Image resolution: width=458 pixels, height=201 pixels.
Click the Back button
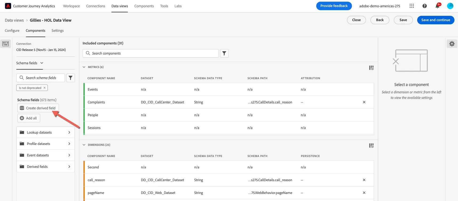[x=380, y=20]
